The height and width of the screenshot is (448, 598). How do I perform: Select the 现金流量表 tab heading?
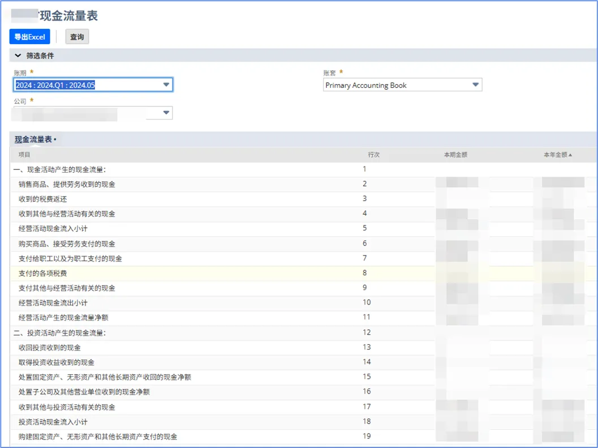[x=35, y=139]
